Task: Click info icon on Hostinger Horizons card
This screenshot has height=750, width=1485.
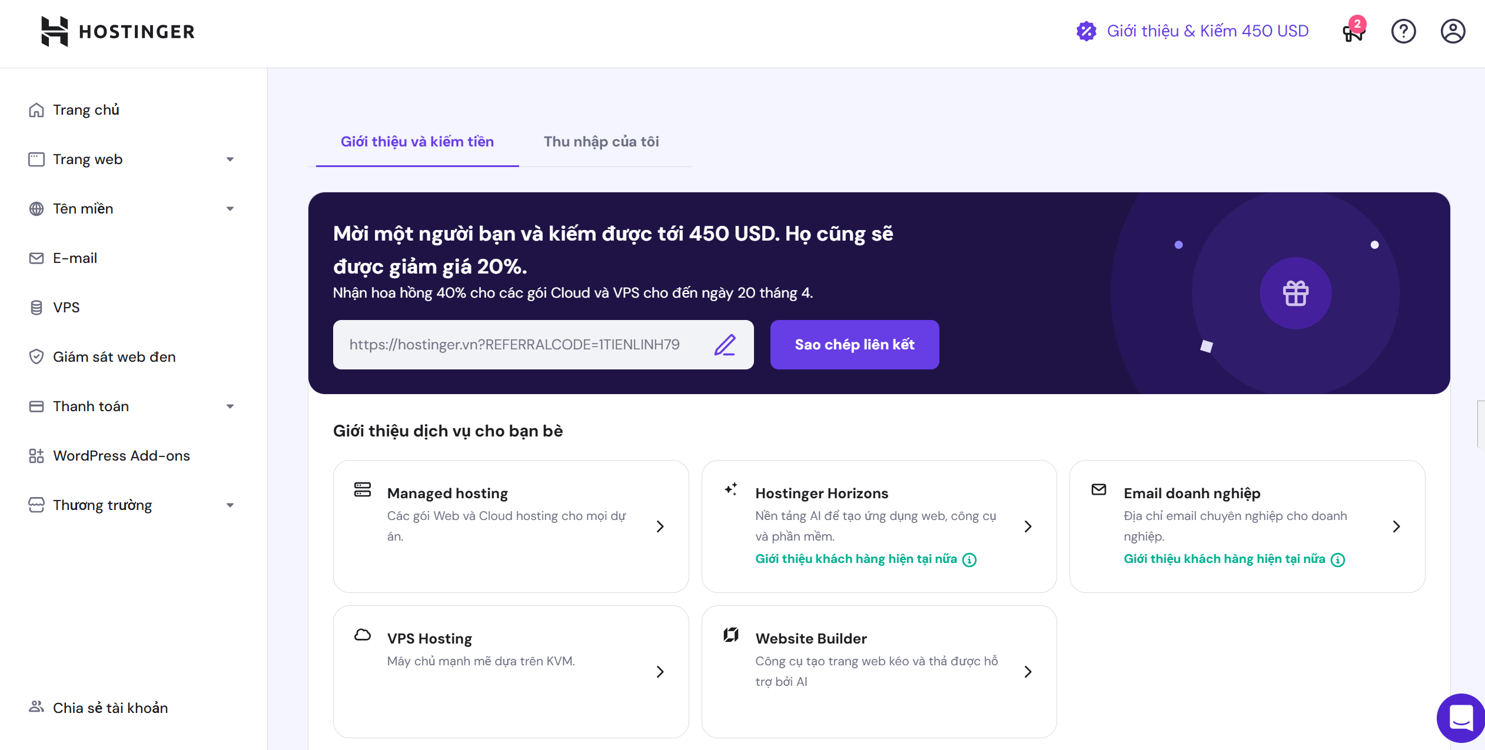Action: [969, 560]
